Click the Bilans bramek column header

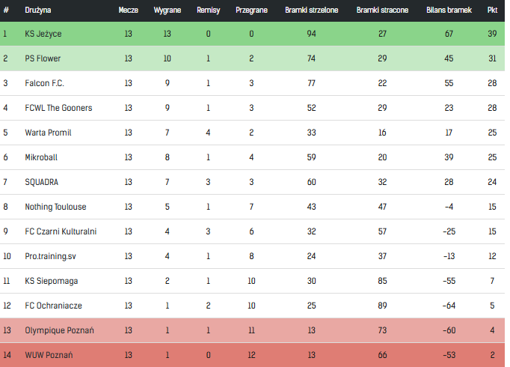tap(449, 10)
